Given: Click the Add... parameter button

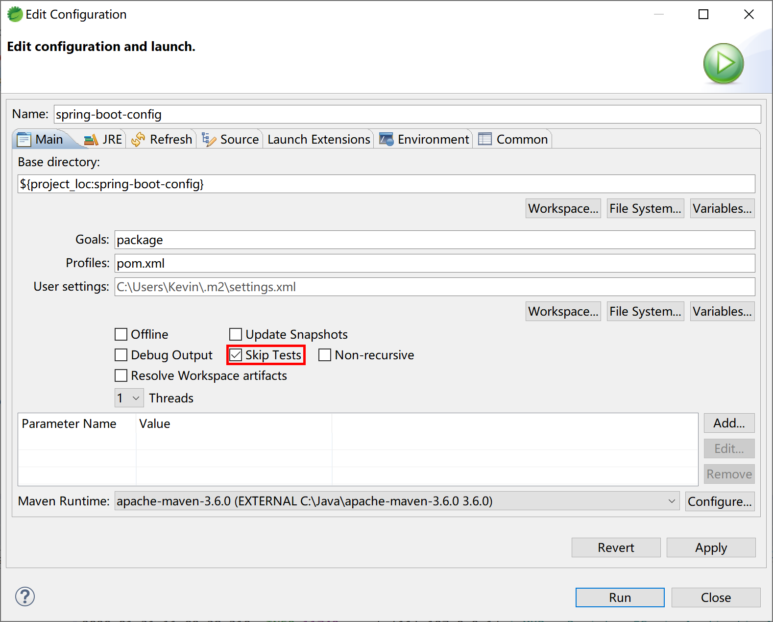Looking at the screenshot, I should 728,423.
